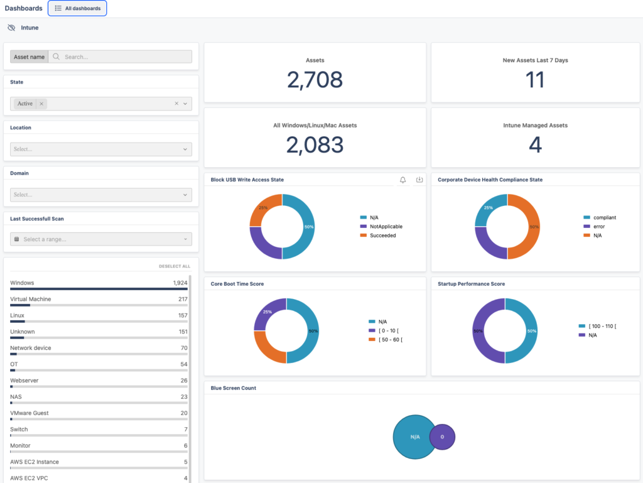Click the calendar icon in range picker

[x=17, y=239]
